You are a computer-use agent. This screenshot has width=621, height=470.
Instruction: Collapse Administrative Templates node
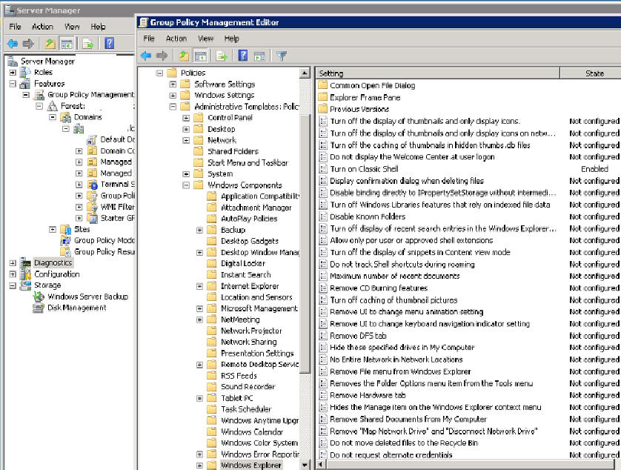point(173,107)
